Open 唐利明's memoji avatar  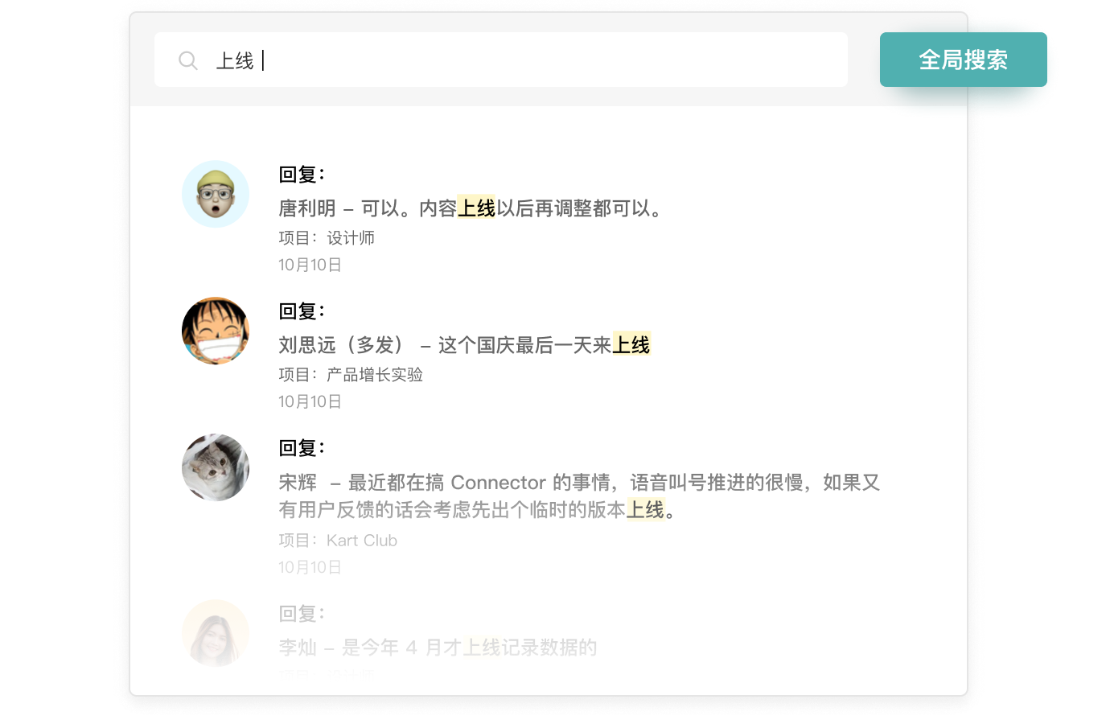click(216, 194)
